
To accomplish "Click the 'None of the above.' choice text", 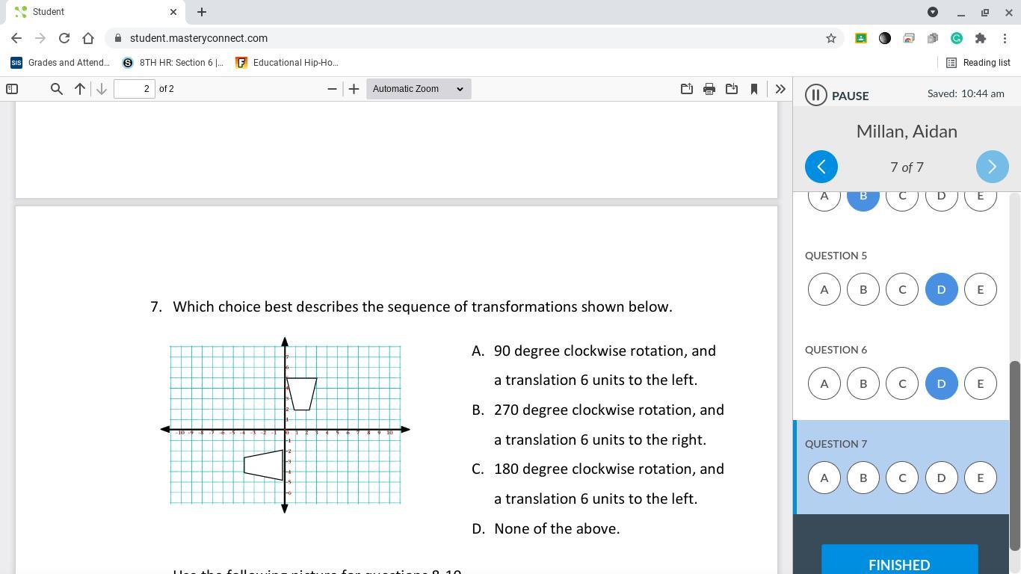I will point(557,528).
